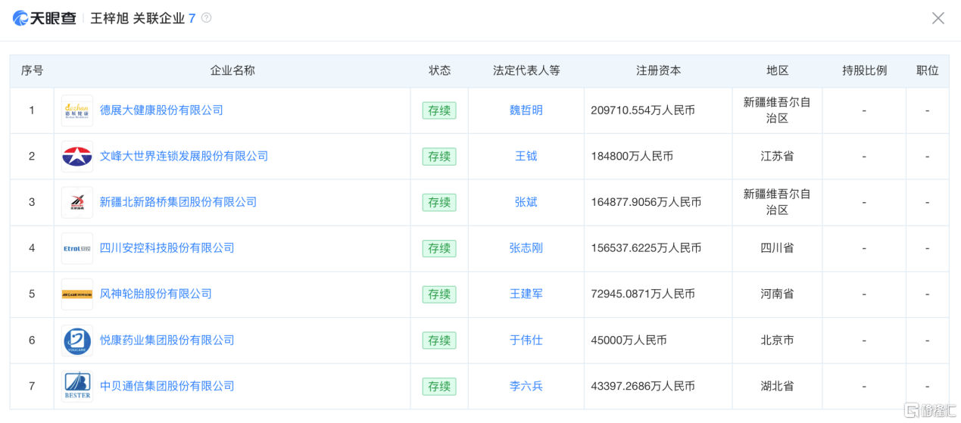
Task: Click the 地区 column header
Action: click(777, 70)
